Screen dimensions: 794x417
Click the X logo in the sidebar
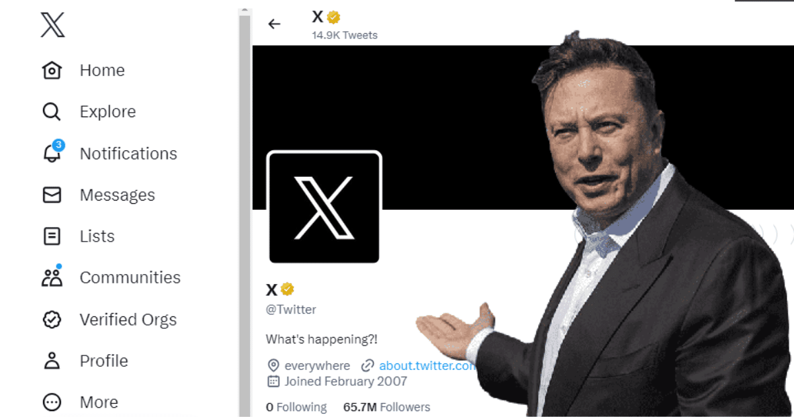52,24
